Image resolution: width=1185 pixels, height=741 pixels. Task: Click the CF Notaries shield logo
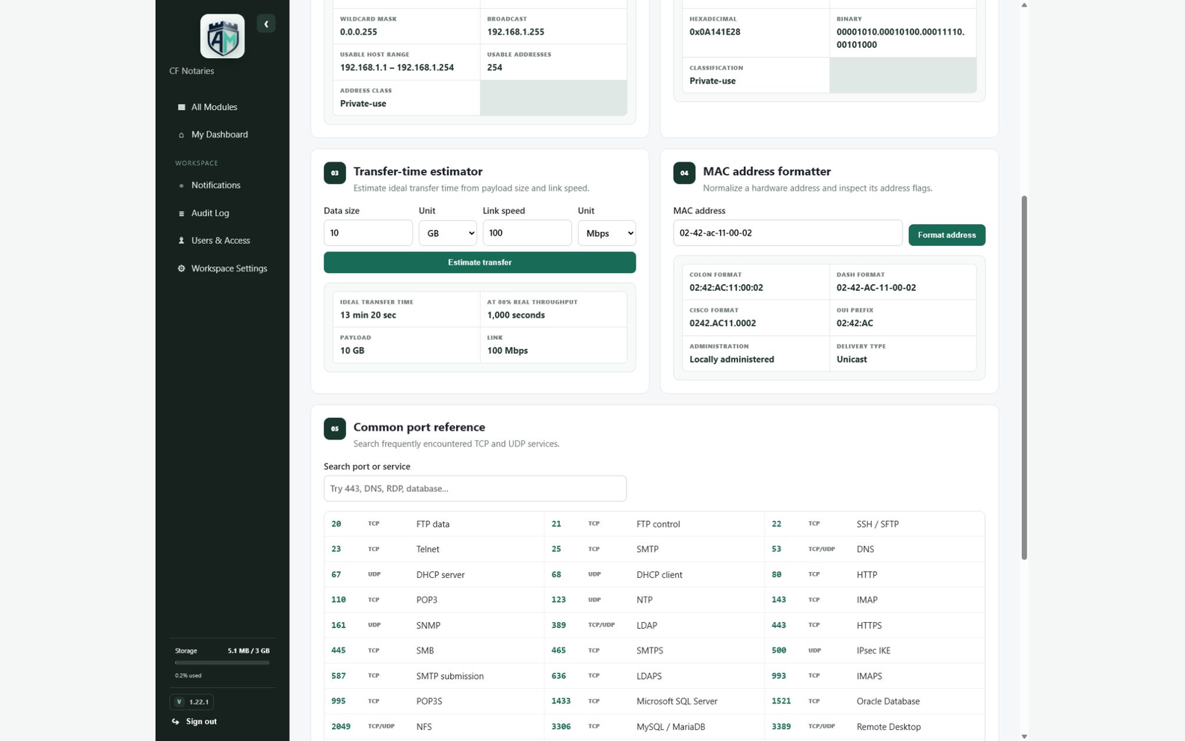tap(222, 36)
